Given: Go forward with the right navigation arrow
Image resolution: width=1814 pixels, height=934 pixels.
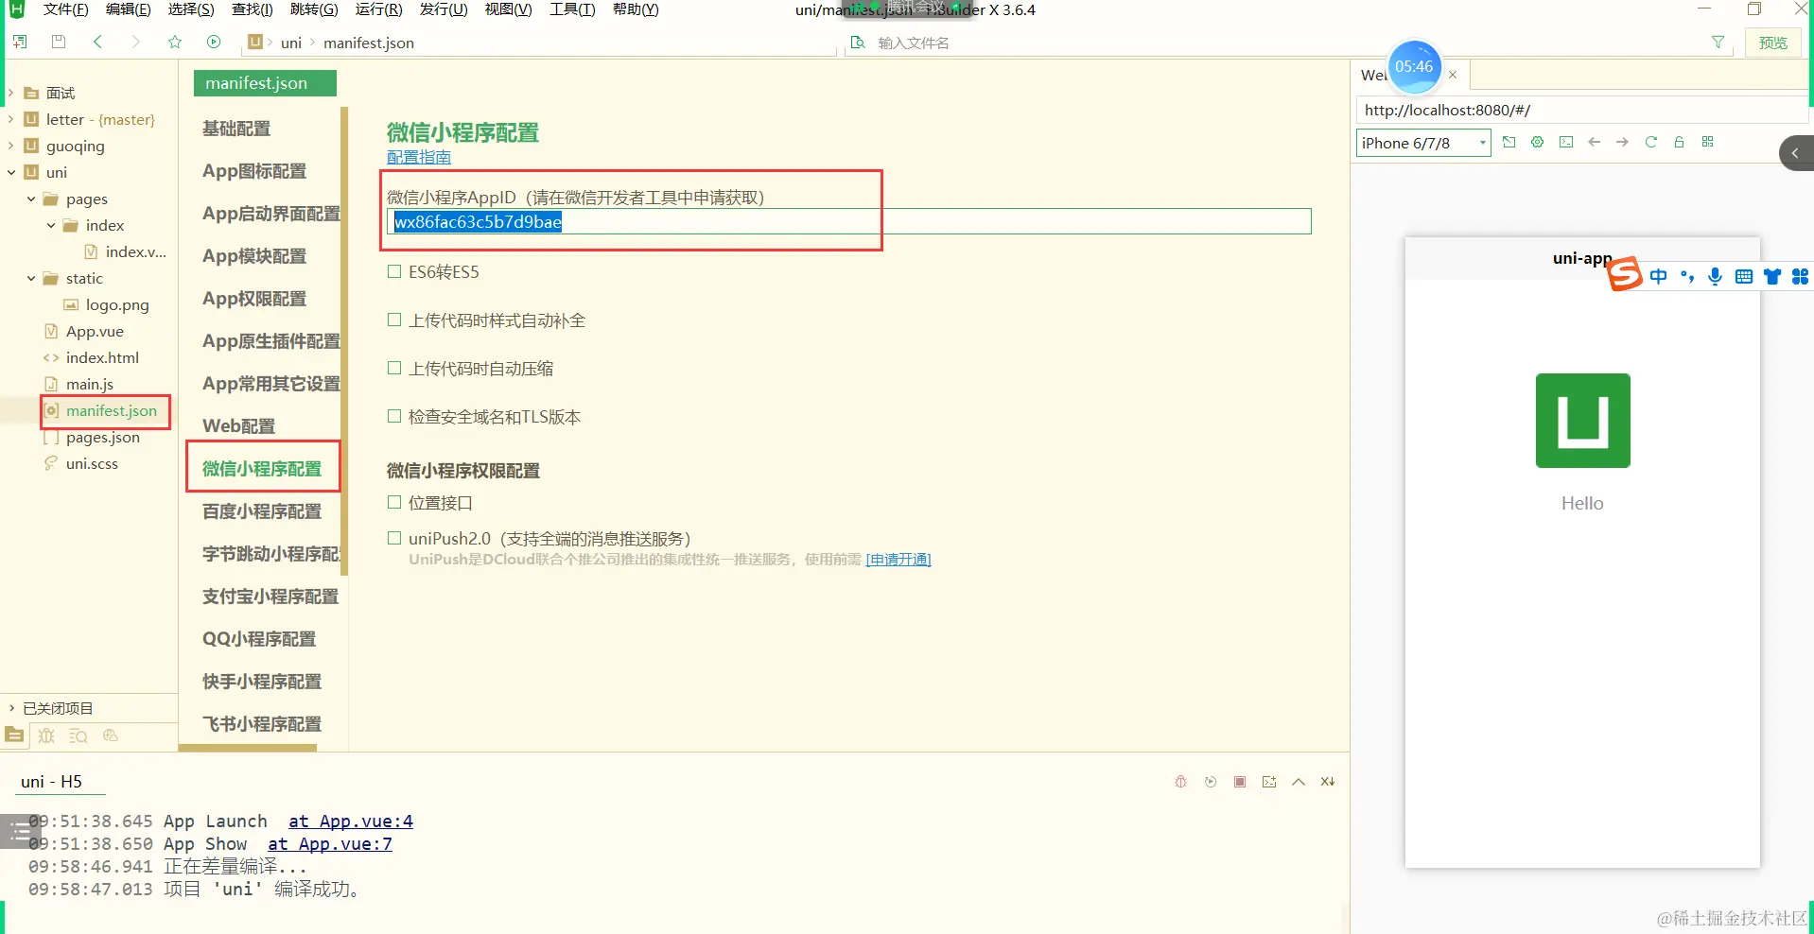Looking at the screenshot, I should point(136,42).
